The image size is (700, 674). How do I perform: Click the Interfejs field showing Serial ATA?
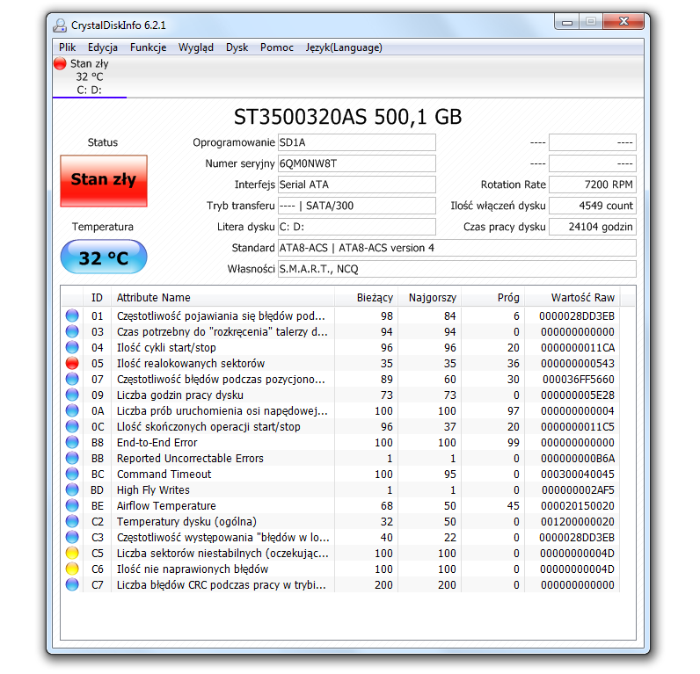click(357, 185)
